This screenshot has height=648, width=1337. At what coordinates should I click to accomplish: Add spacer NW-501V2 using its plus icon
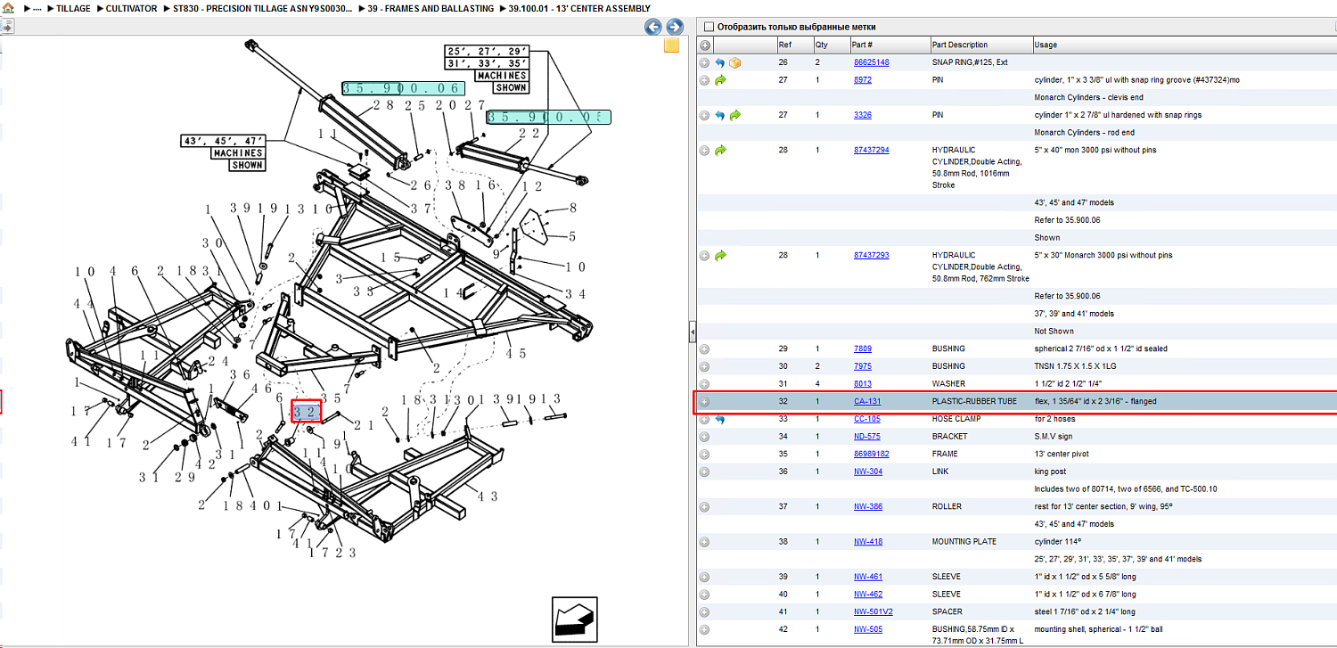coord(704,611)
